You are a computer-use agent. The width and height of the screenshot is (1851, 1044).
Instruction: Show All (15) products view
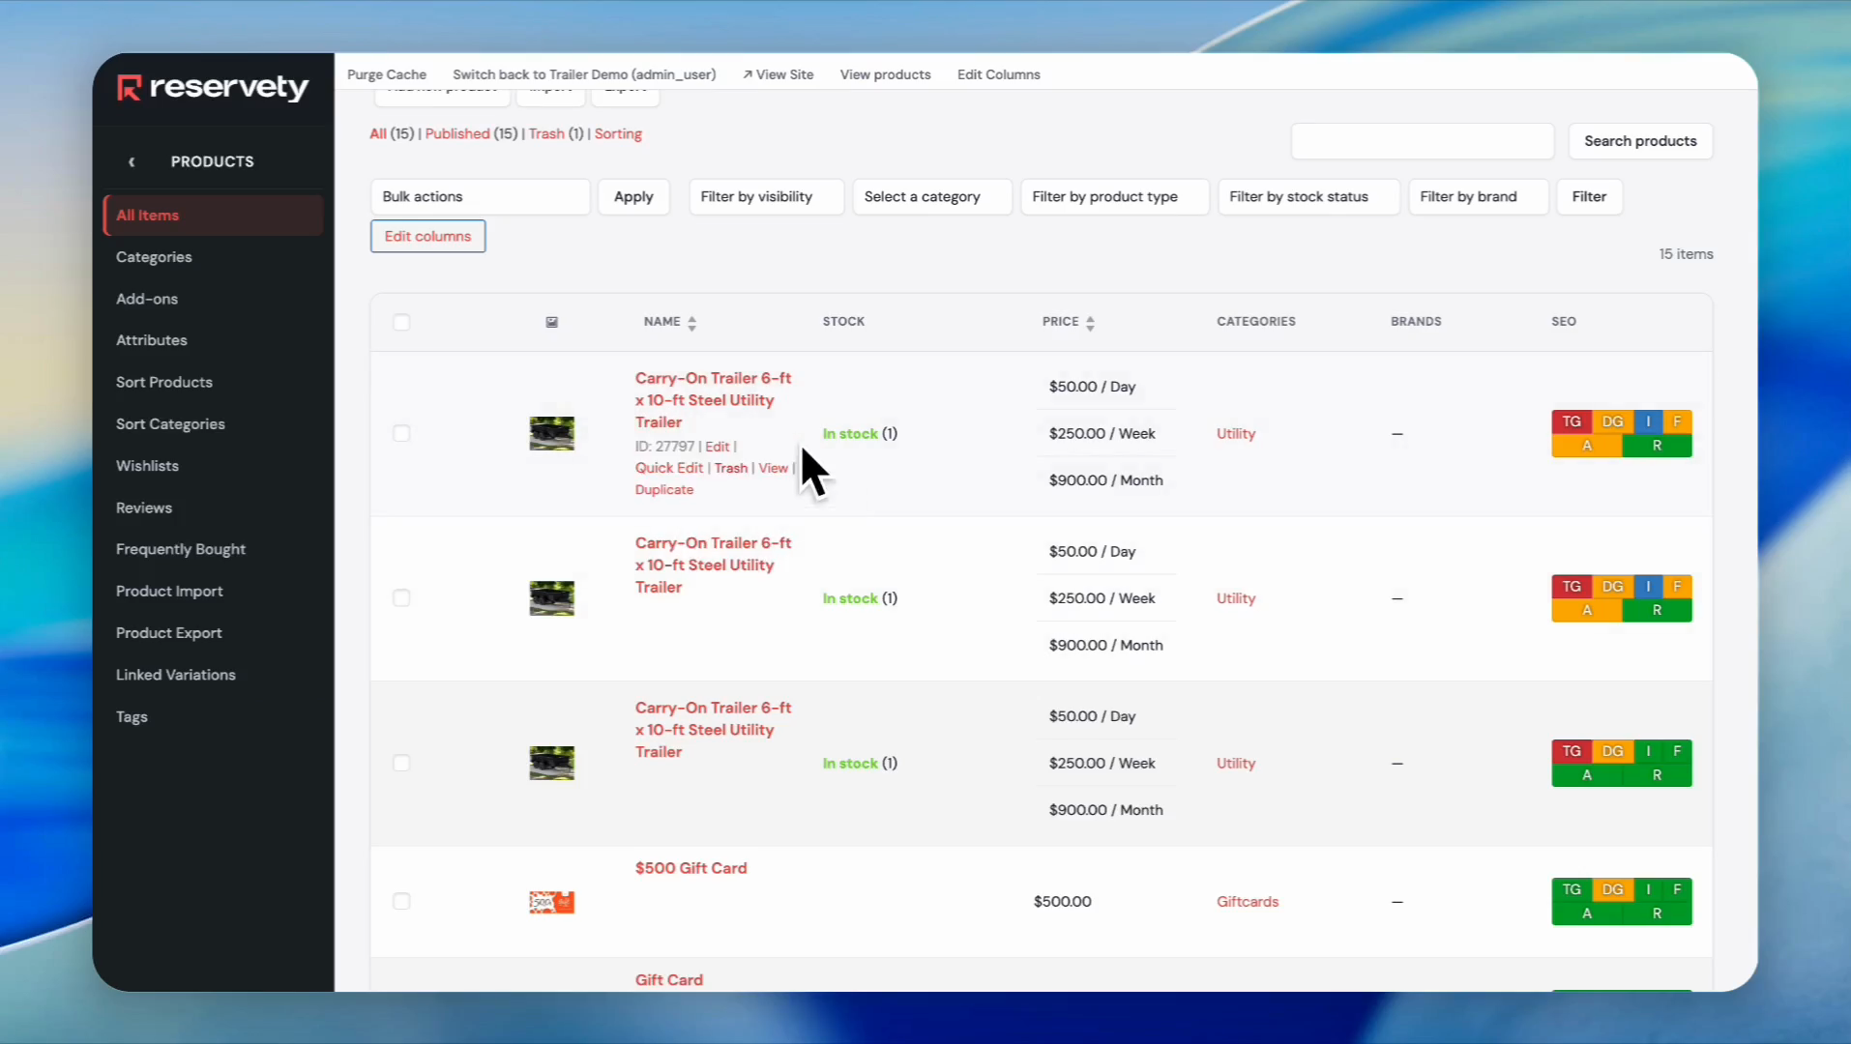pyautogui.click(x=392, y=133)
